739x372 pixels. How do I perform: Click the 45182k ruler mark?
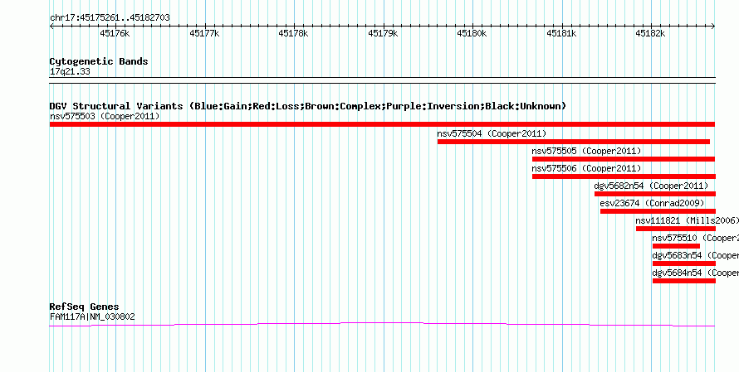(x=650, y=33)
